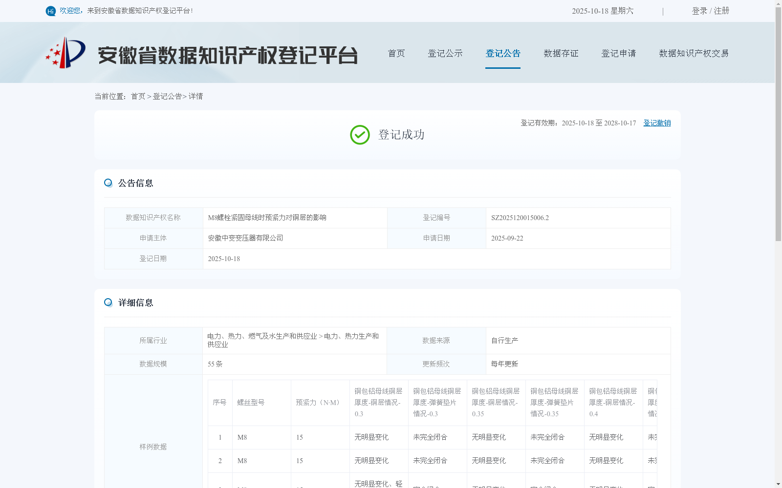Click the scrollbar down arrow
Image resolution: width=782 pixels, height=488 pixels.
coord(778,484)
